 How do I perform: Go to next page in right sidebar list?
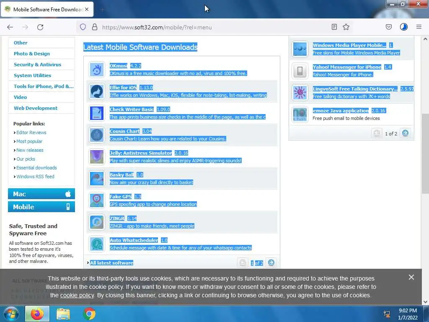[x=405, y=133]
